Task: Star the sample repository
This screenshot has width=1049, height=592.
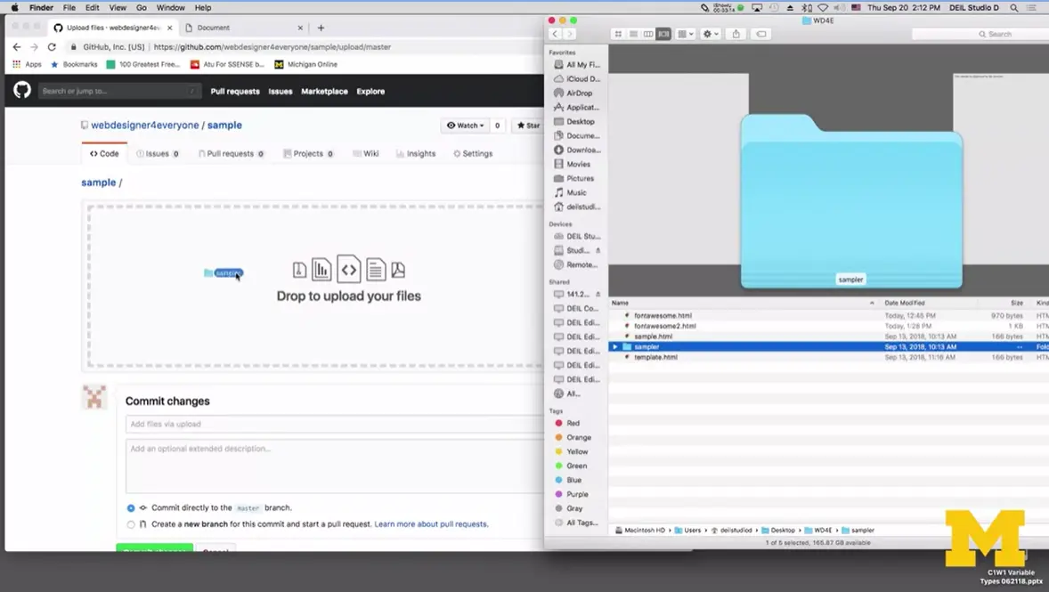Action: tap(527, 126)
